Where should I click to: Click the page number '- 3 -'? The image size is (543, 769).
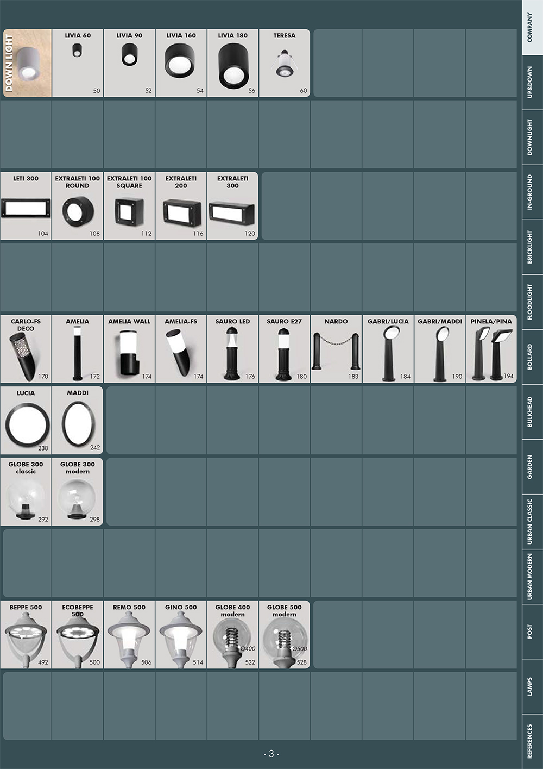[x=271, y=754]
